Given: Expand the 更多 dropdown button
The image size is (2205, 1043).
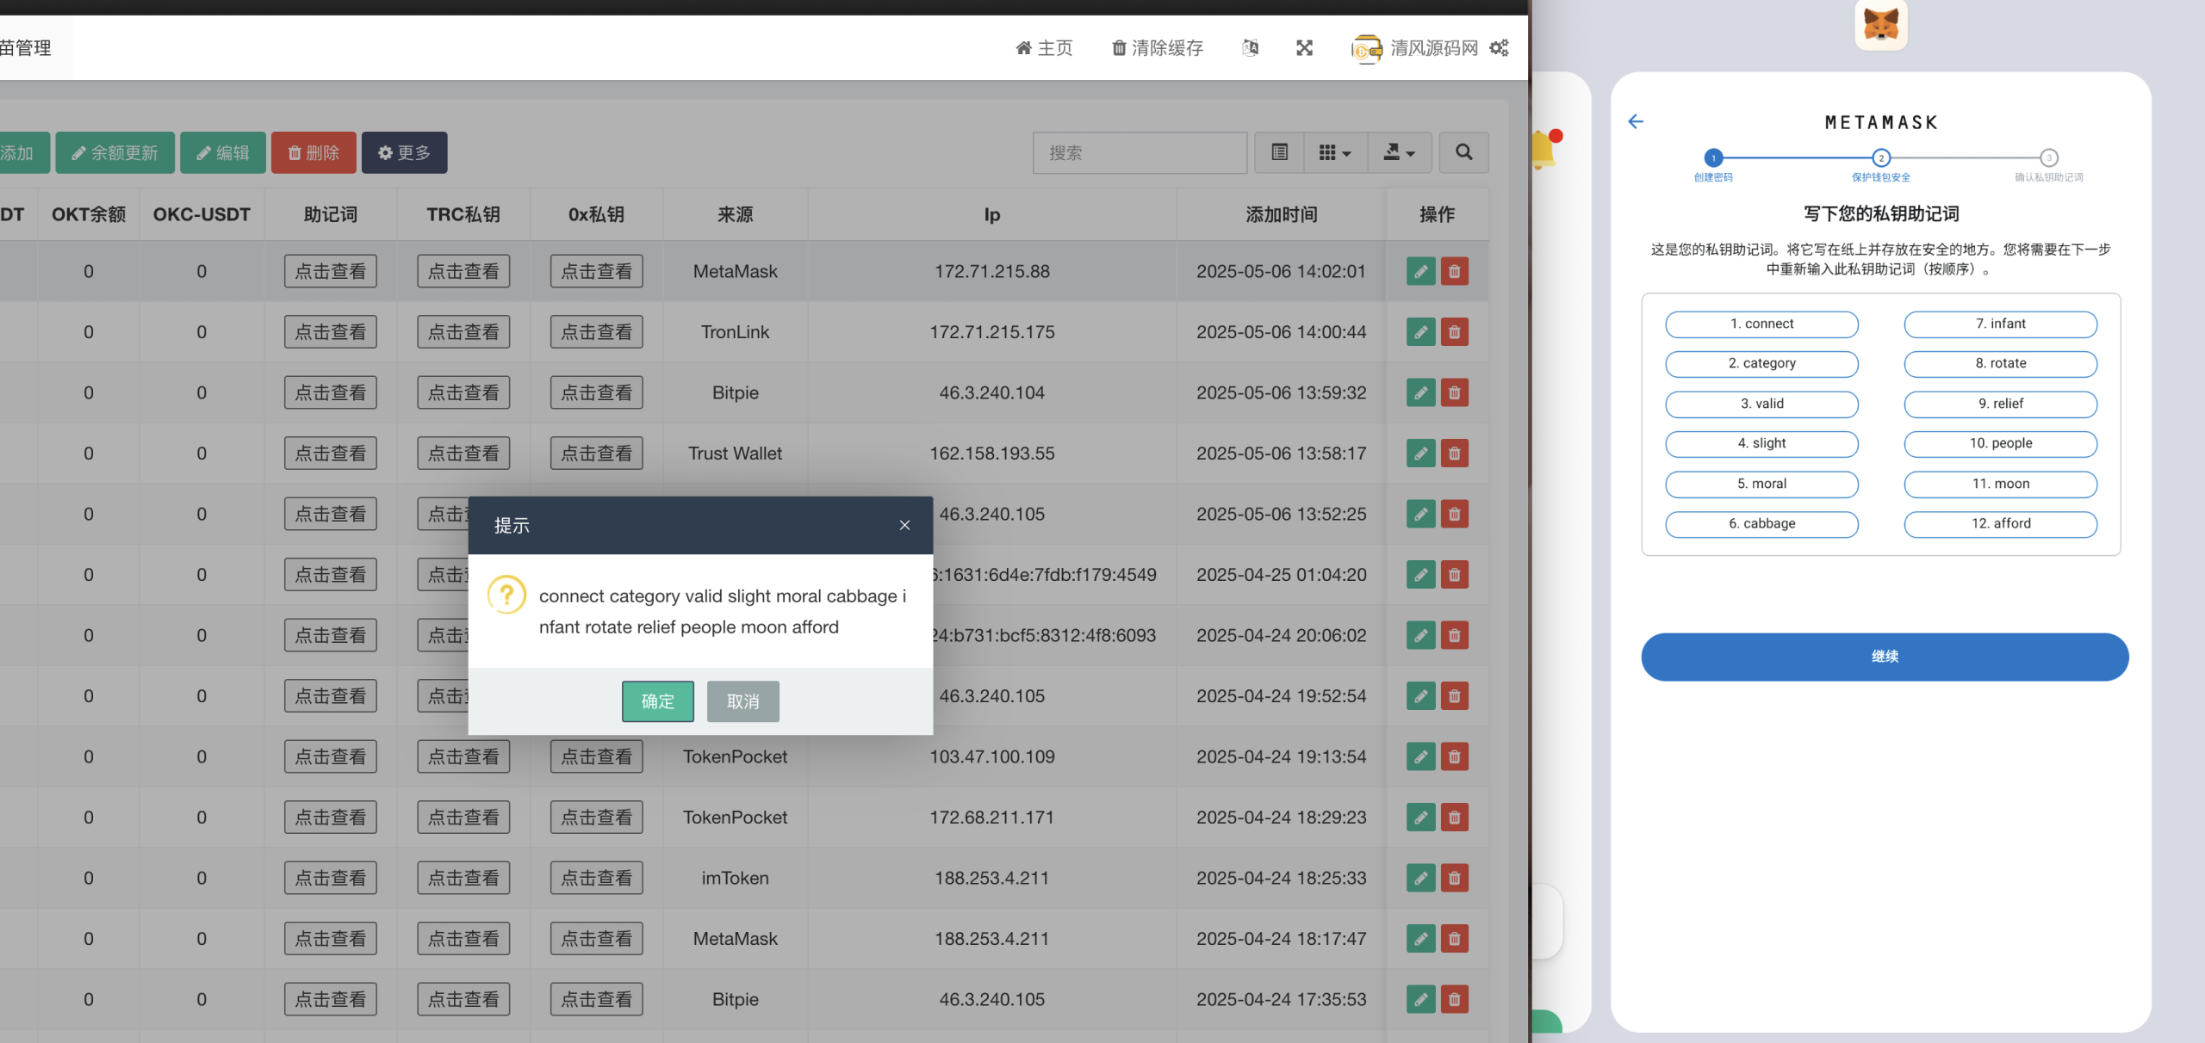Looking at the screenshot, I should coord(404,152).
